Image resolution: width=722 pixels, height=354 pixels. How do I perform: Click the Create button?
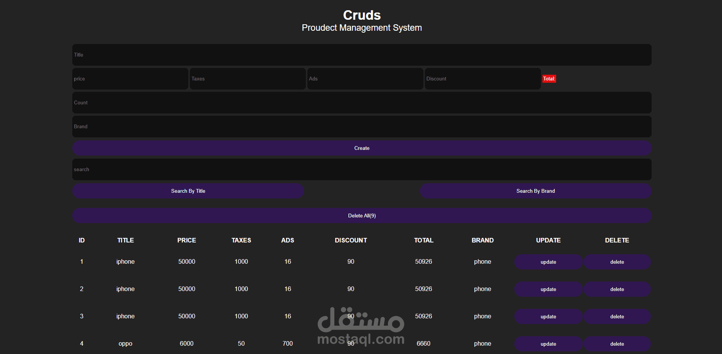pyautogui.click(x=361, y=148)
